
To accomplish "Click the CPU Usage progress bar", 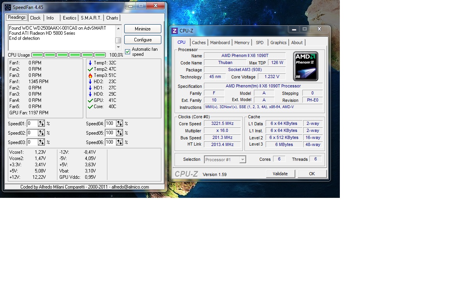I will pos(69,55).
